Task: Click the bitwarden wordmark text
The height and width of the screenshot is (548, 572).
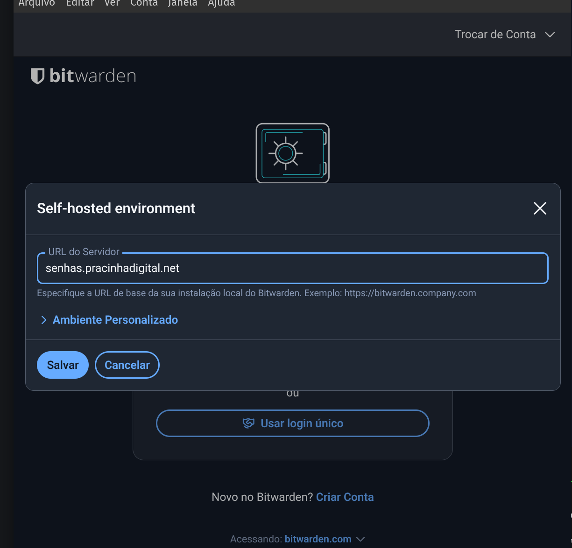Action: pos(92,76)
